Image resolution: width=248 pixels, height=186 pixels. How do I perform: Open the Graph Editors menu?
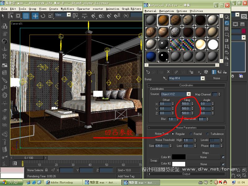coord(131,9)
